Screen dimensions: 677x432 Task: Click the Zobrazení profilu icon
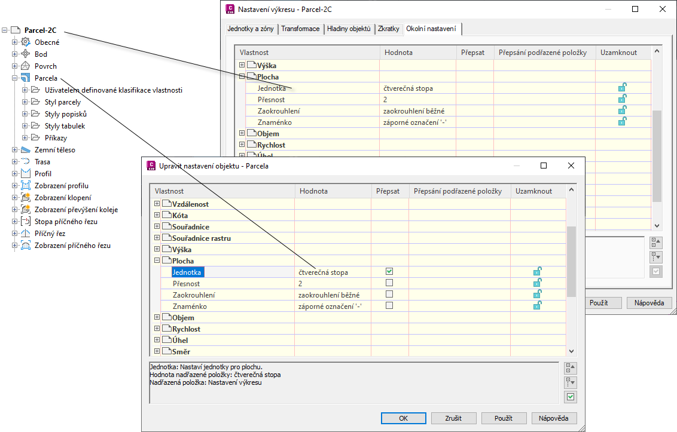click(x=26, y=186)
